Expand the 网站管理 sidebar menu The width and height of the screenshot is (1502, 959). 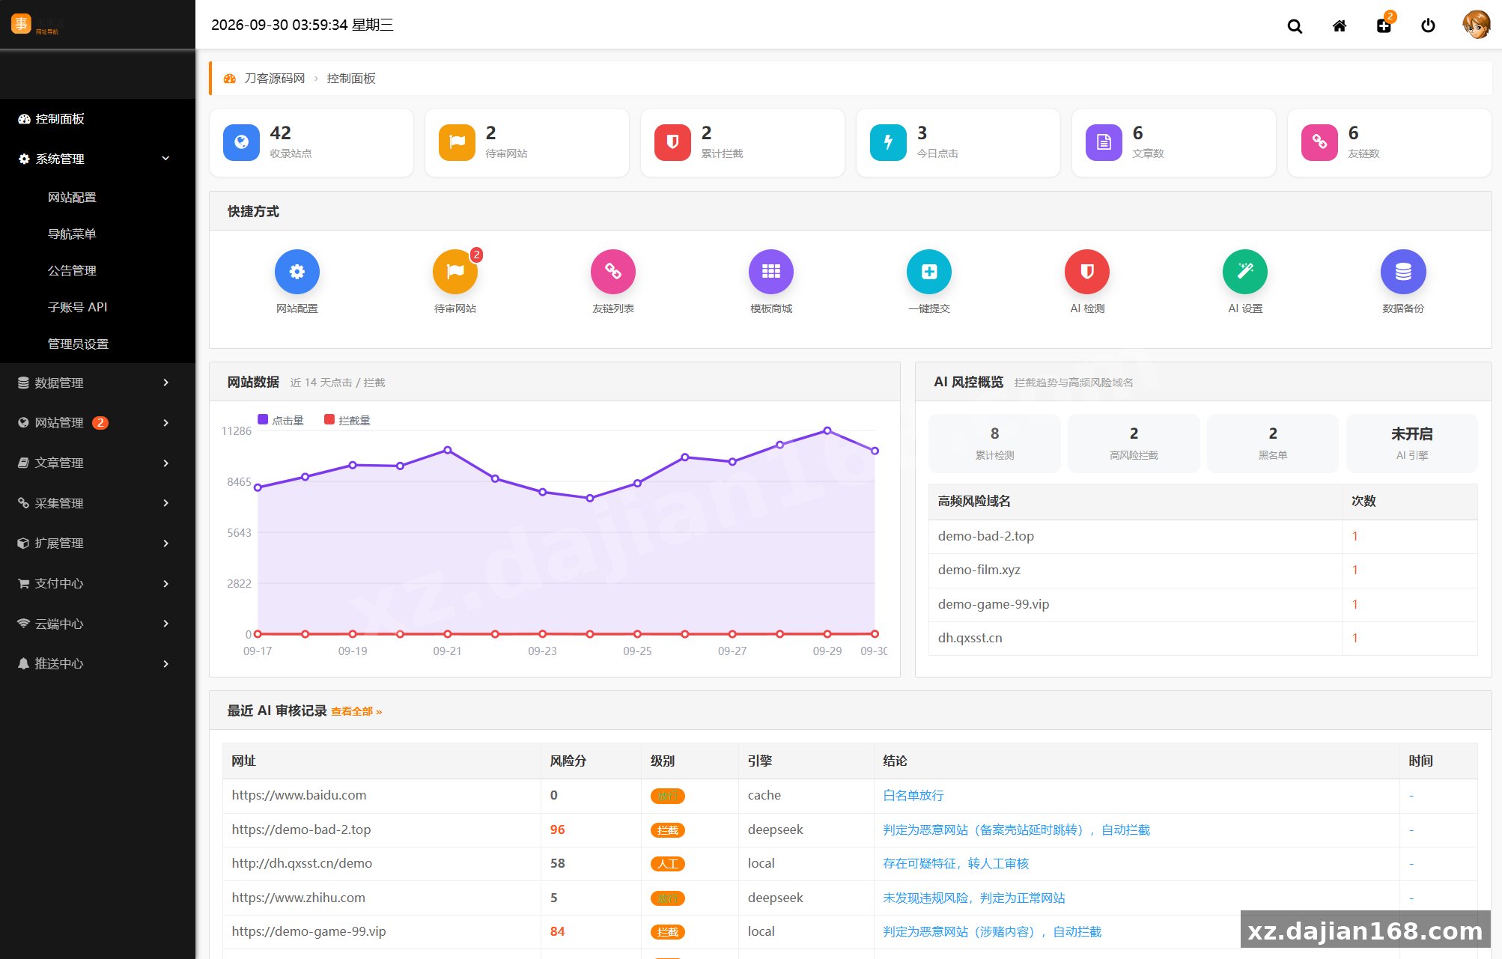click(x=97, y=423)
